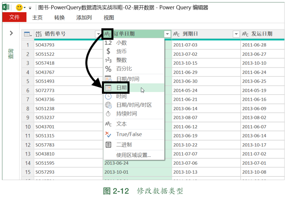Select cell SO53237
Viewport: 288px width, 197px height.
68,118
